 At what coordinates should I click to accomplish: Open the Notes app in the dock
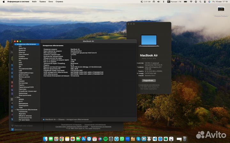[67, 139]
